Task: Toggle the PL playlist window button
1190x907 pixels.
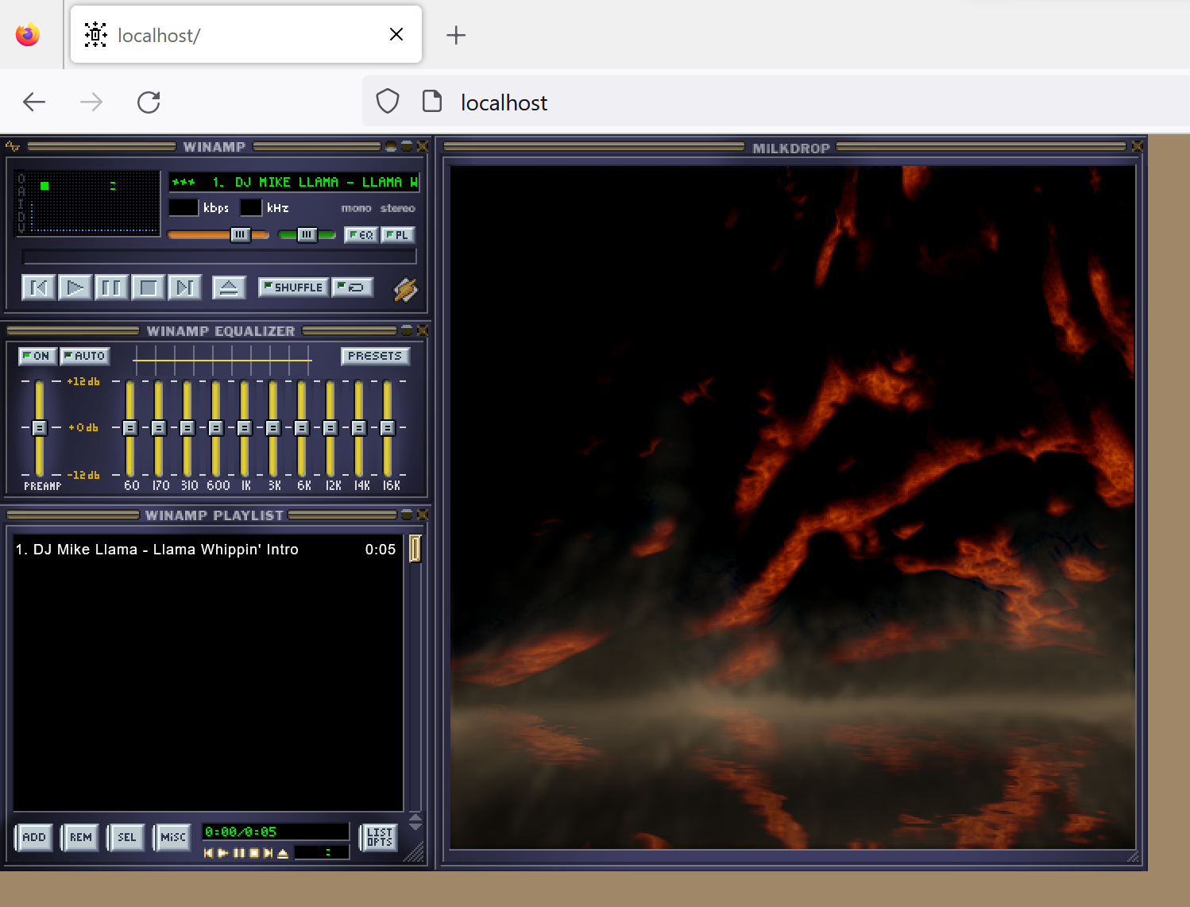Action: [x=398, y=234]
